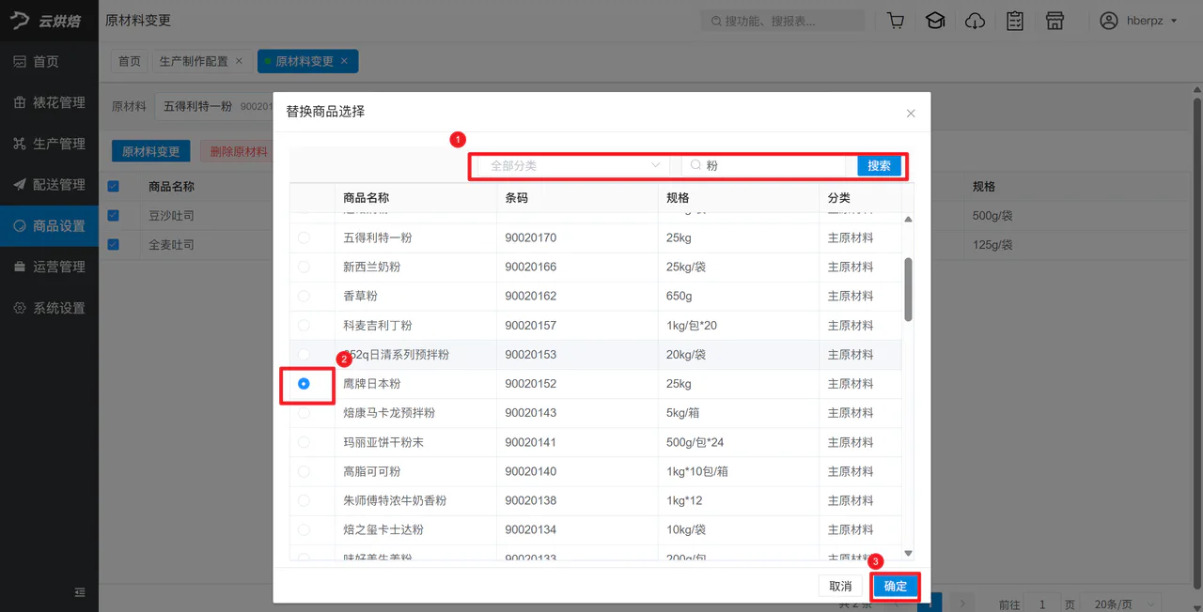This screenshot has width=1203, height=612.
Task: Click the blue 原材料变更 button above the table
Action: tap(151, 152)
